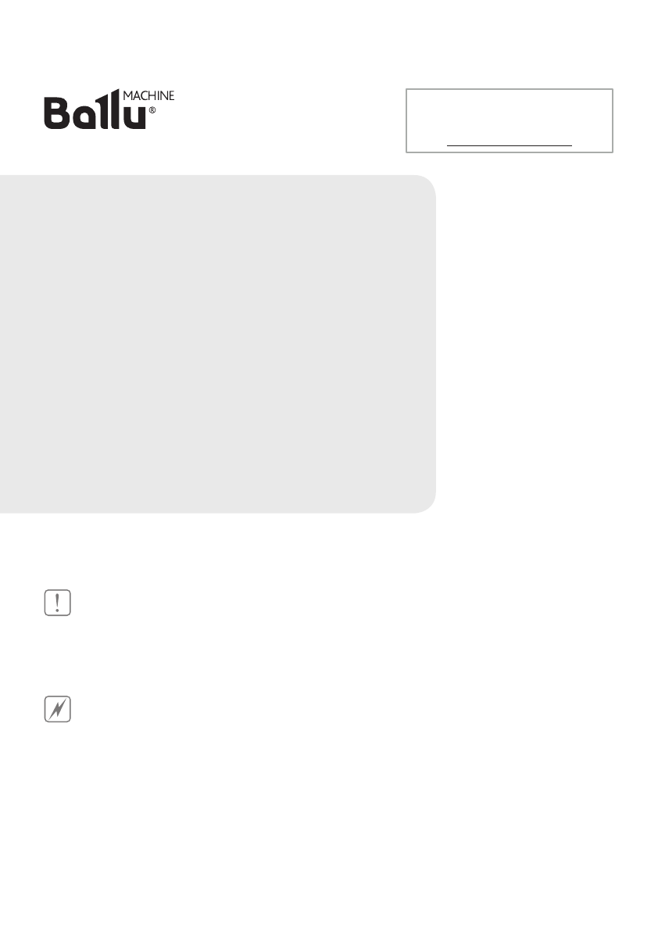Click the gray border of the top-right box

coord(509,89)
